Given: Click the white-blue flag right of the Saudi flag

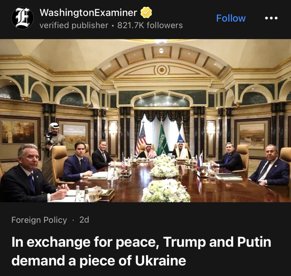Looking at the screenshot, I should (x=182, y=134).
